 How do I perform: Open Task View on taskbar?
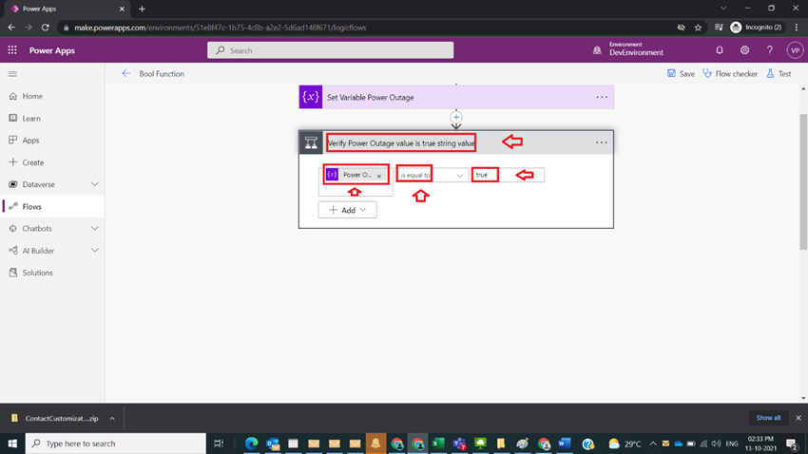[x=219, y=444]
